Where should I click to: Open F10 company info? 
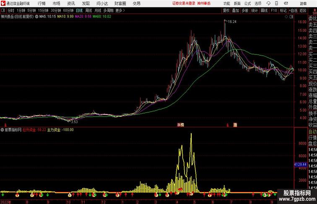(274, 10)
